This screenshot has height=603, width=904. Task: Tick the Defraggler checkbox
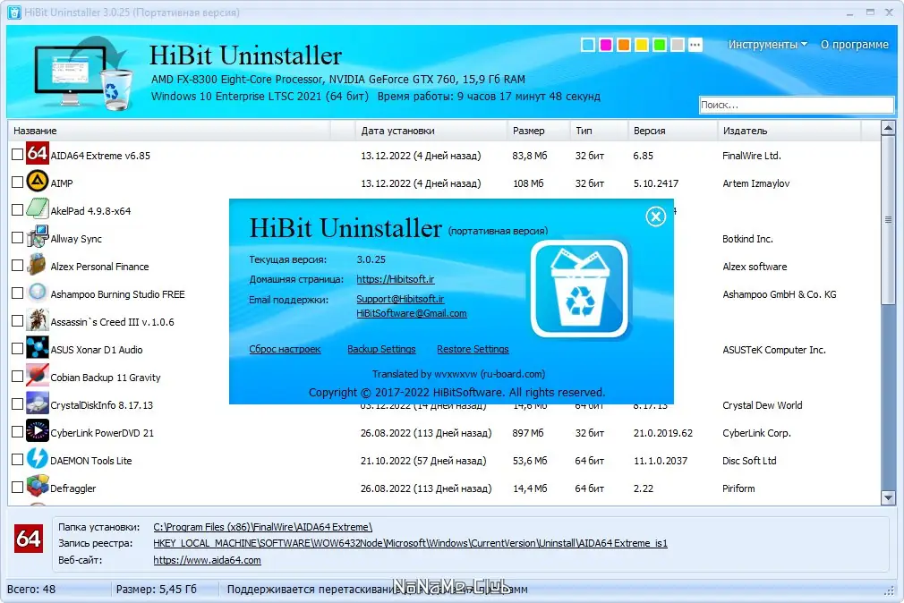click(17, 487)
